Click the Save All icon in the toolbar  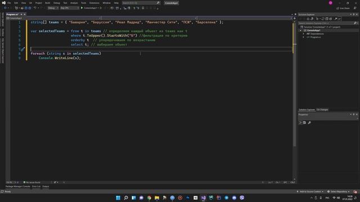pos(30,8)
